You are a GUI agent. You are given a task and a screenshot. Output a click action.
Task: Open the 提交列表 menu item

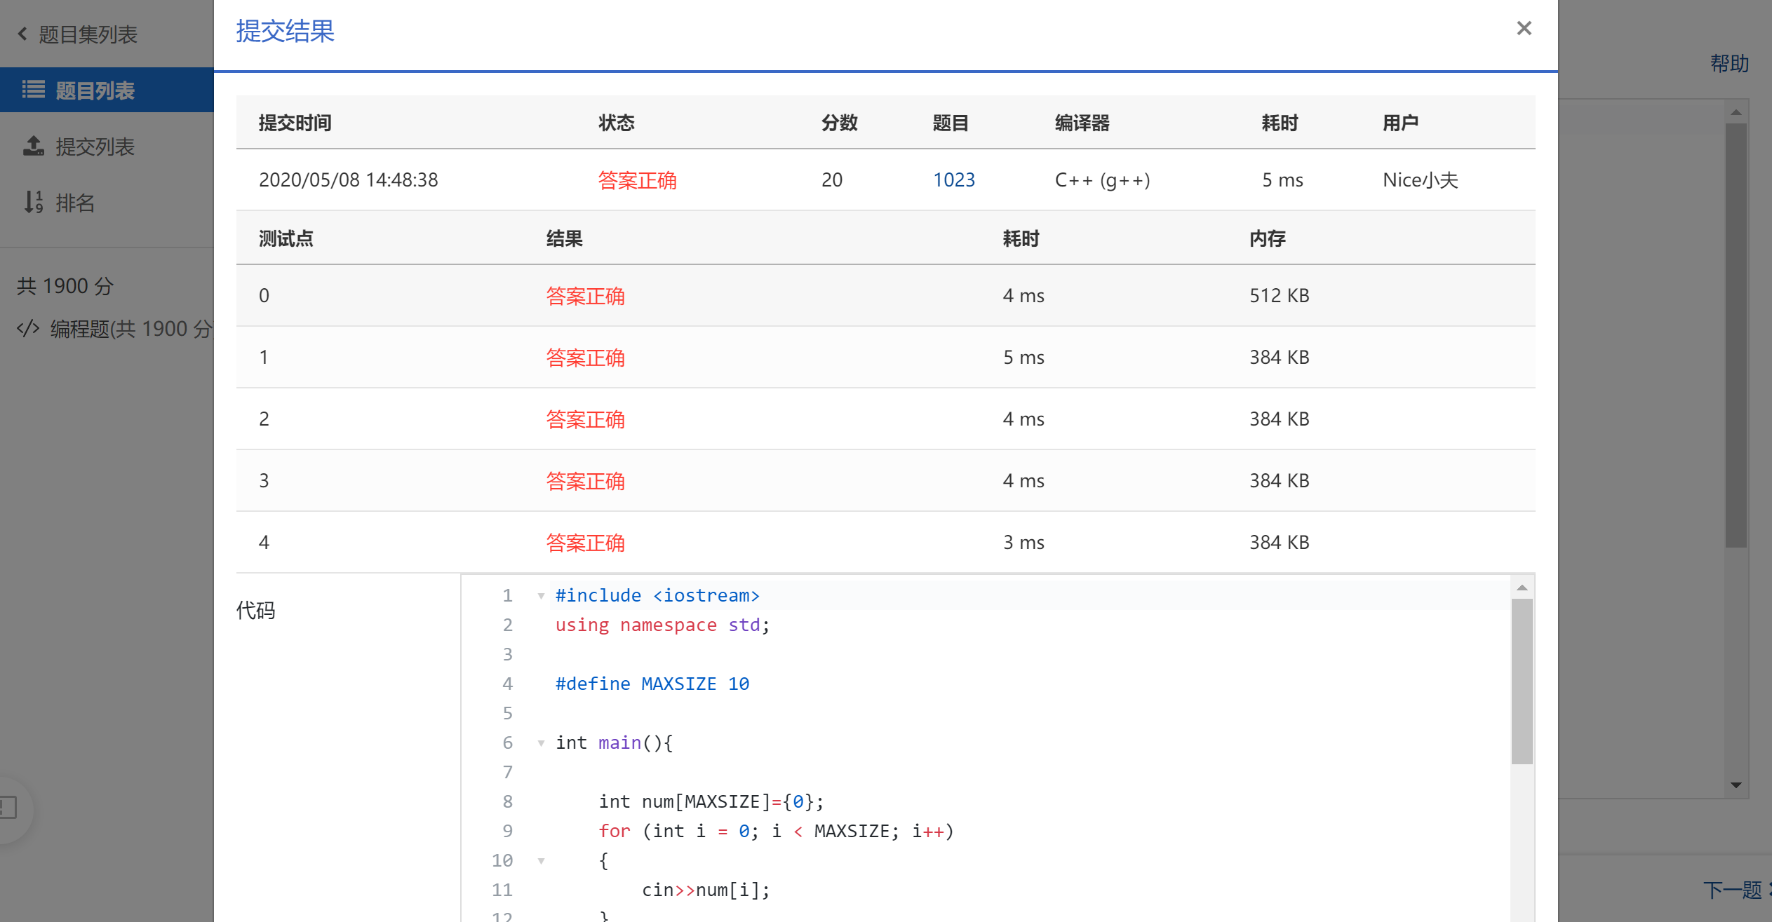[x=95, y=147]
